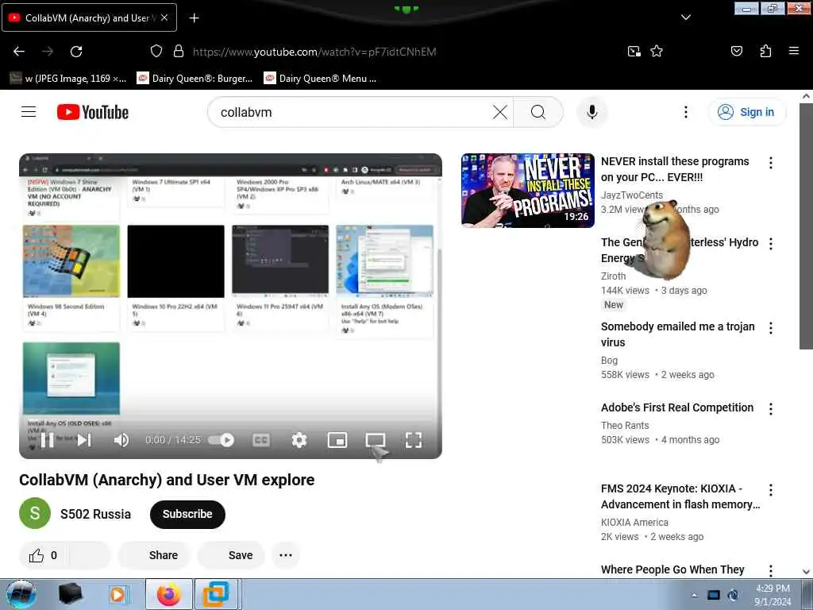Viewport: 813px width, 610px height.
Task: Clear the search text with the X
Action: tap(500, 112)
